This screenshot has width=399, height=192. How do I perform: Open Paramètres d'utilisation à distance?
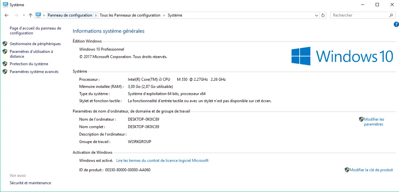point(31,54)
